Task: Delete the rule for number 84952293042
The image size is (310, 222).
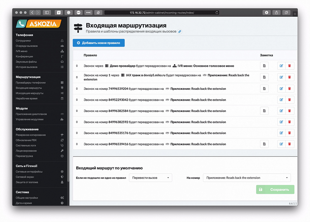Action: (x=290, y=99)
